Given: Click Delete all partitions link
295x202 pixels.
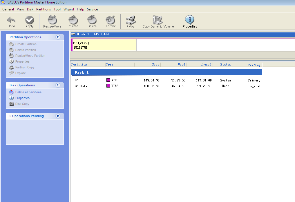Looking at the screenshot, I should 28,92.
